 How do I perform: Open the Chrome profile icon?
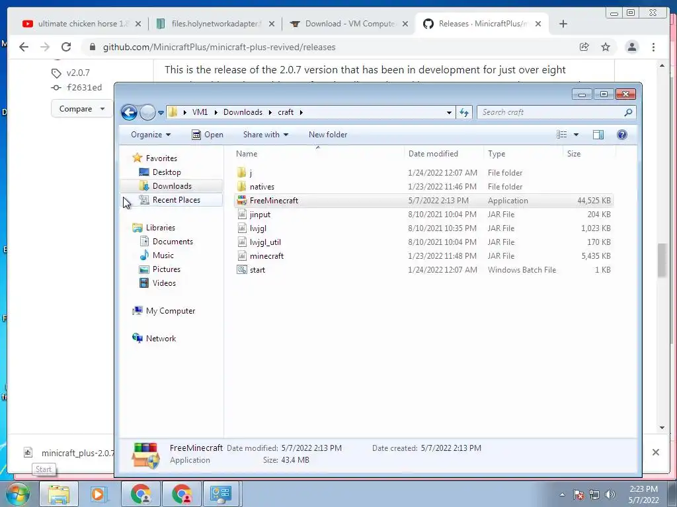tap(631, 47)
